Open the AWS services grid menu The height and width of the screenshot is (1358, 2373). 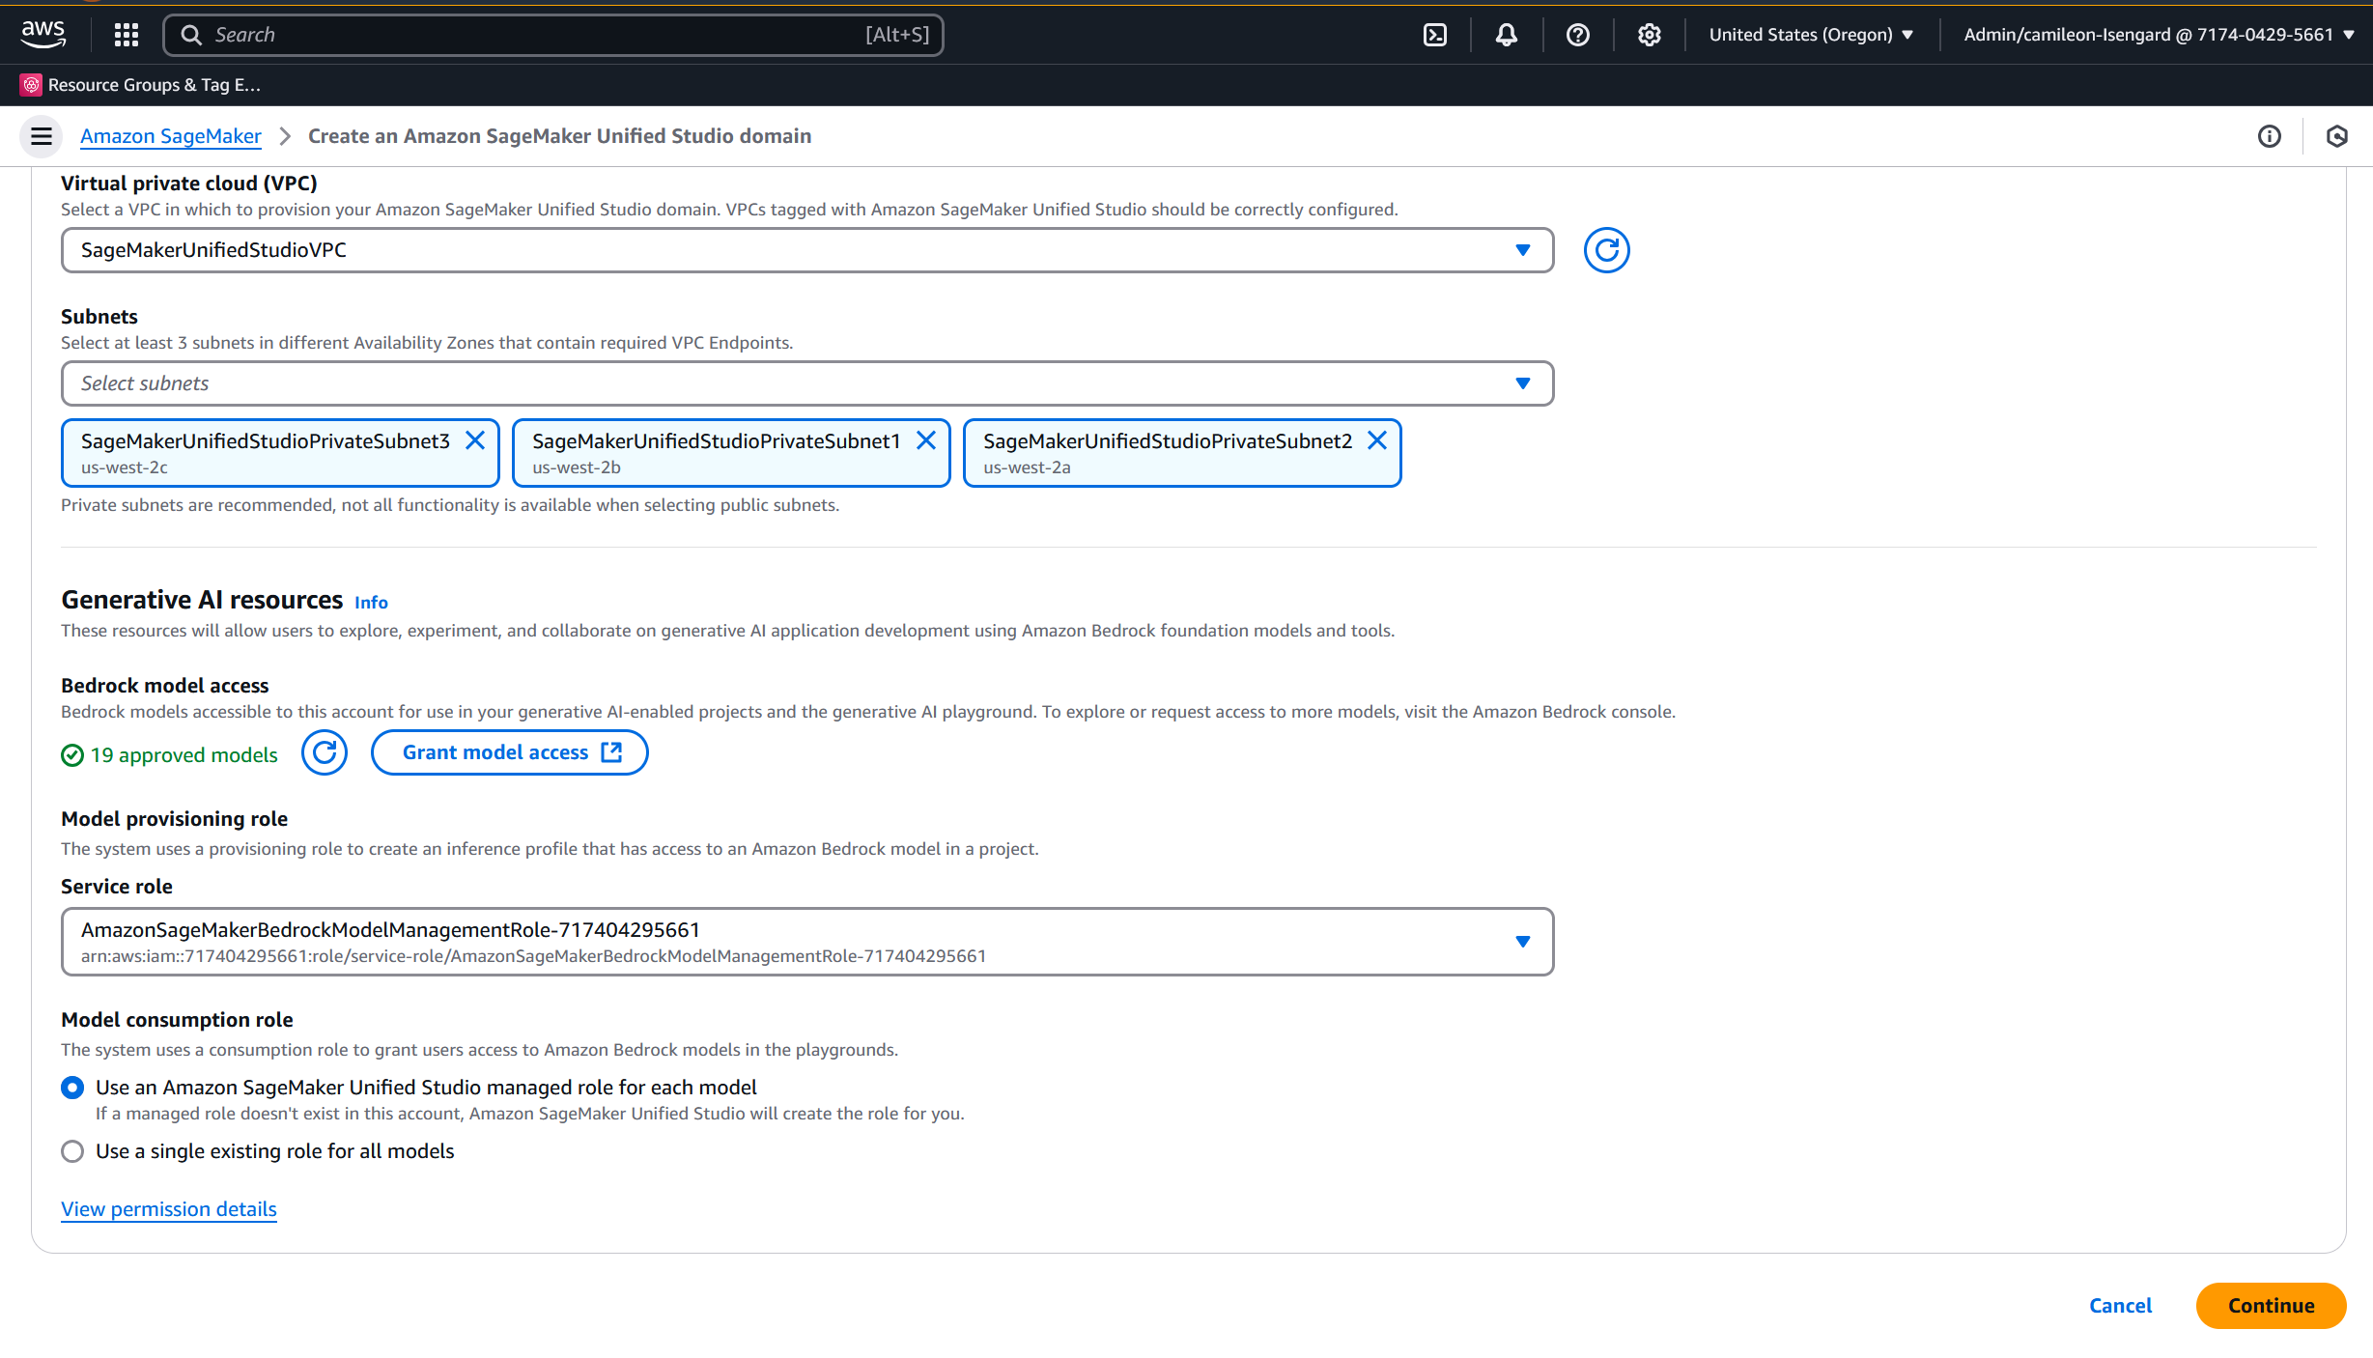[126, 35]
